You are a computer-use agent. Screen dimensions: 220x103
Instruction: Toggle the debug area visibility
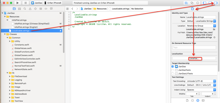(x=210, y=3)
